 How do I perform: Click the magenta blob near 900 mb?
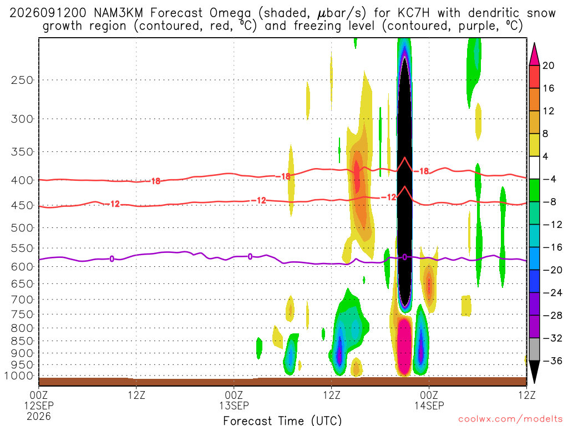(404, 346)
